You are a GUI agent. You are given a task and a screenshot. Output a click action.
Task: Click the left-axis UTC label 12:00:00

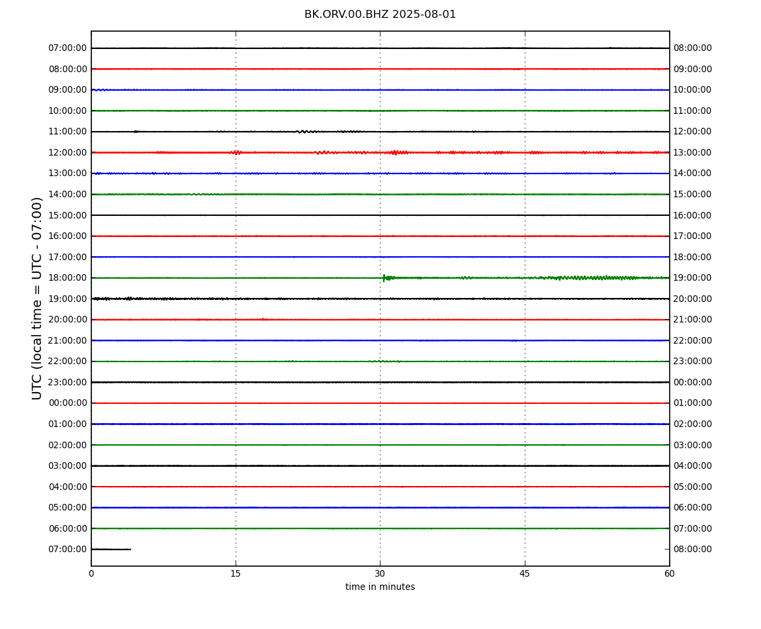(67, 152)
